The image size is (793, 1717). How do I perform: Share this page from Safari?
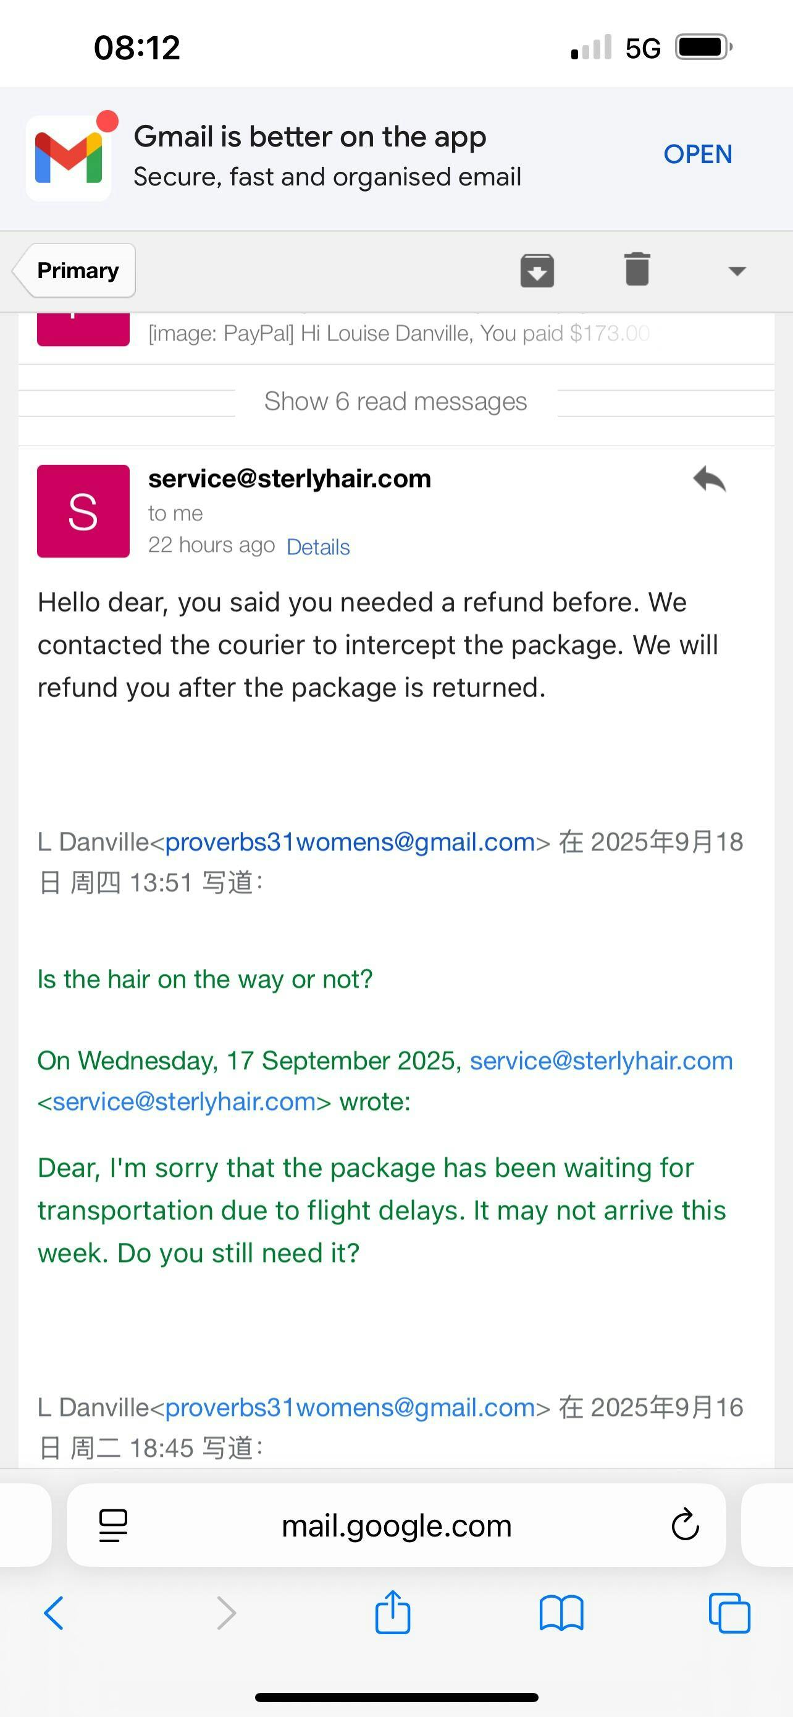point(392,1613)
